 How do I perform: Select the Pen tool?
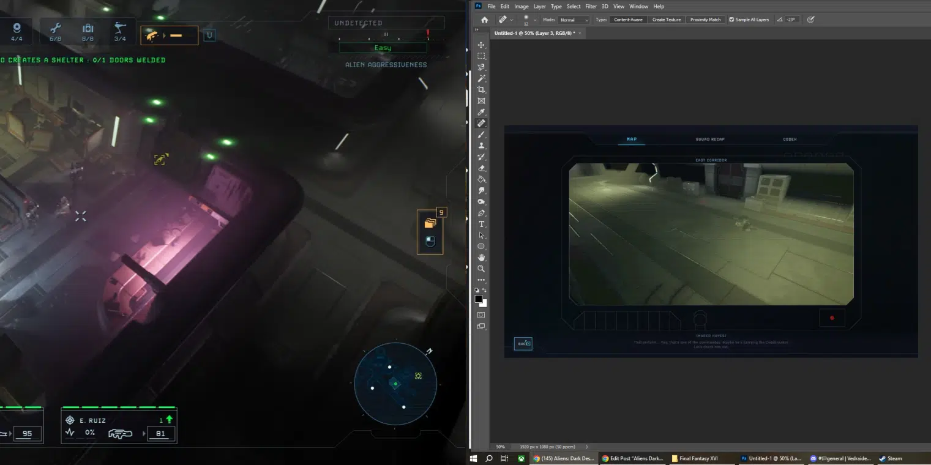[x=481, y=213]
